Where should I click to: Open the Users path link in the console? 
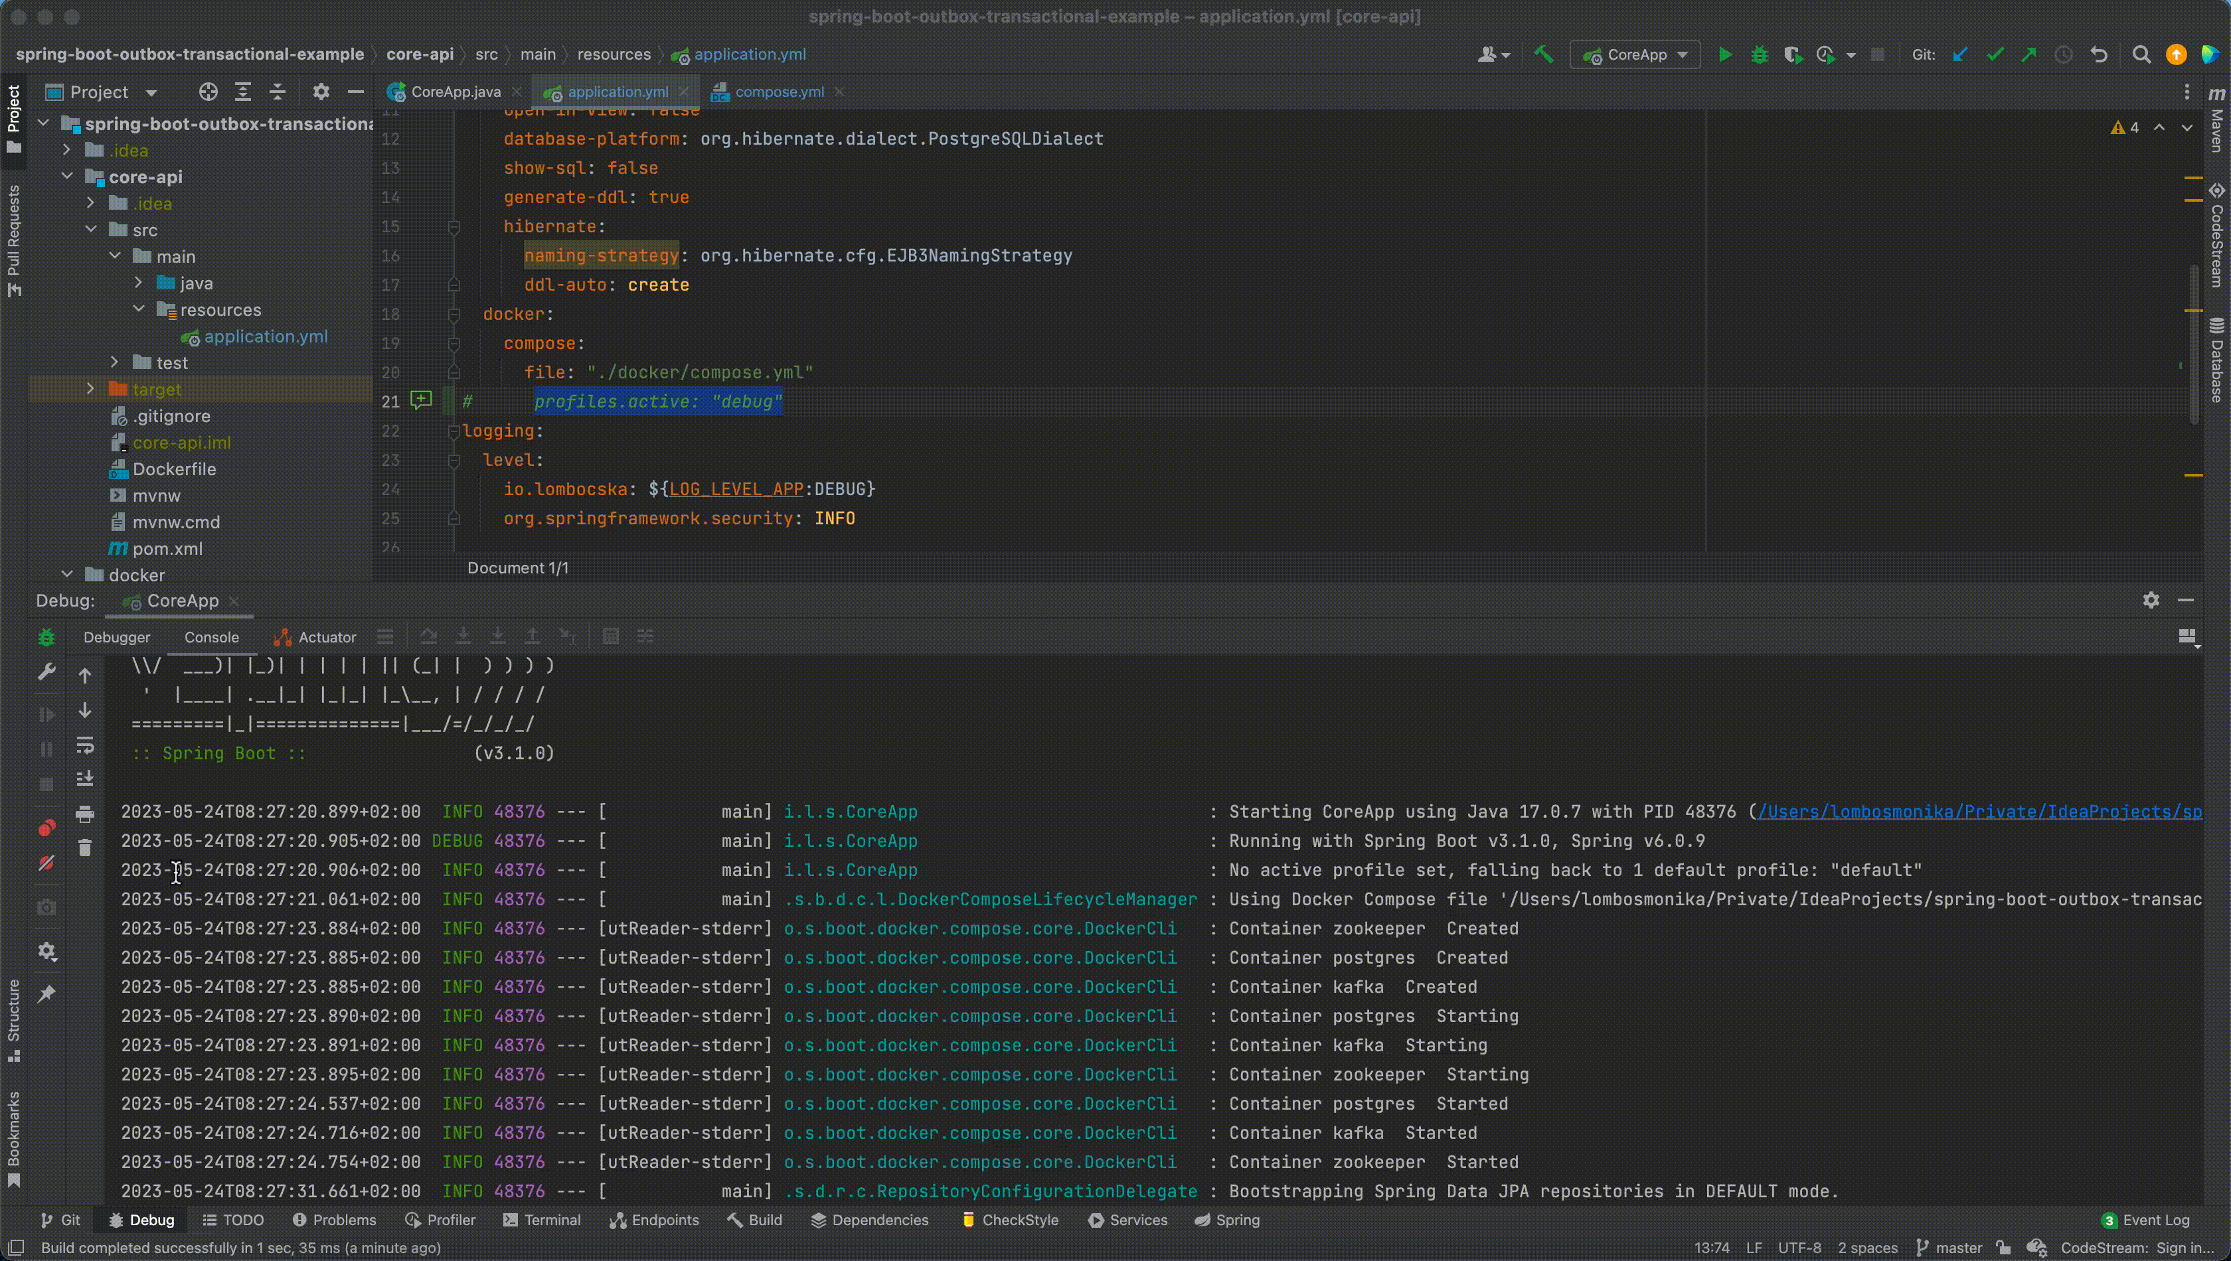(x=1979, y=812)
